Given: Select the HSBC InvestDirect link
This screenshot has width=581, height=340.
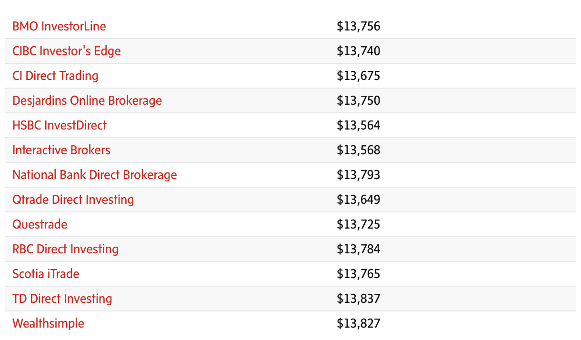Looking at the screenshot, I should click(60, 125).
